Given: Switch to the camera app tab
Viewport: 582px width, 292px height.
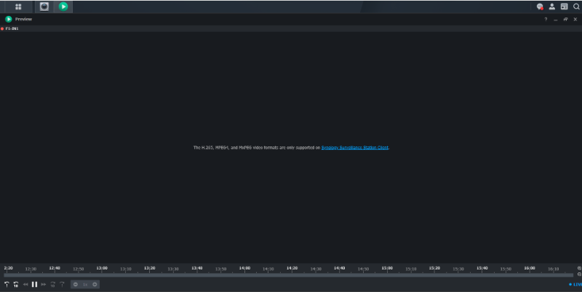Looking at the screenshot, I should tap(44, 7).
